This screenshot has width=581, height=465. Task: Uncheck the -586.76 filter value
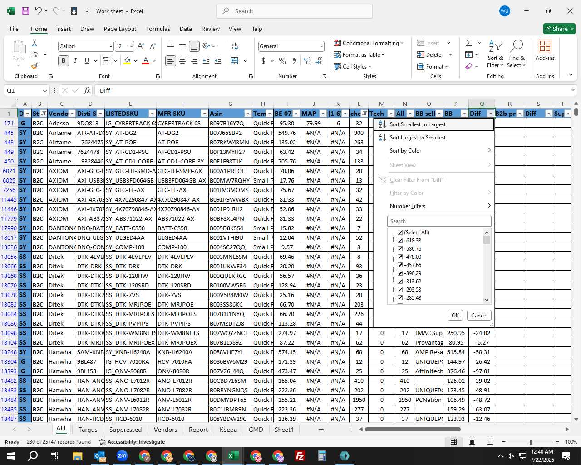click(x=400, y=249)
